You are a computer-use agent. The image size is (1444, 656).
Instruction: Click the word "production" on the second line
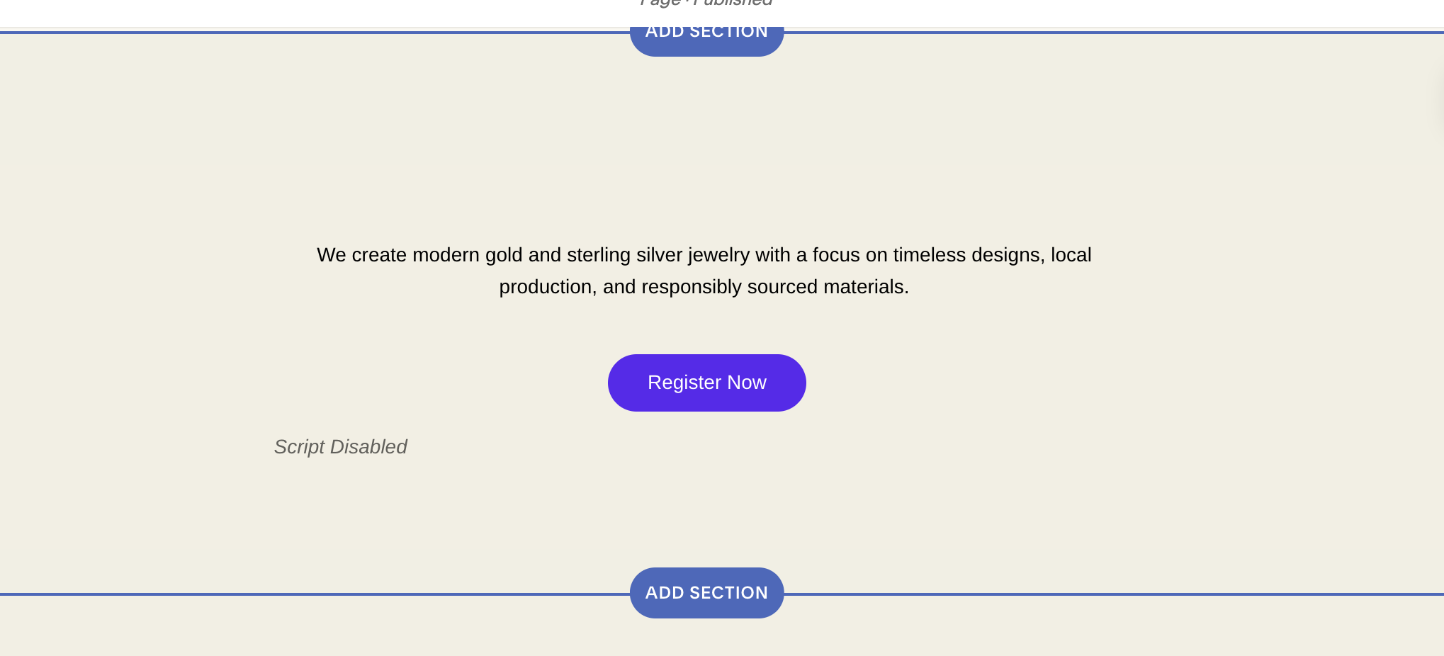tap(546, 287)
